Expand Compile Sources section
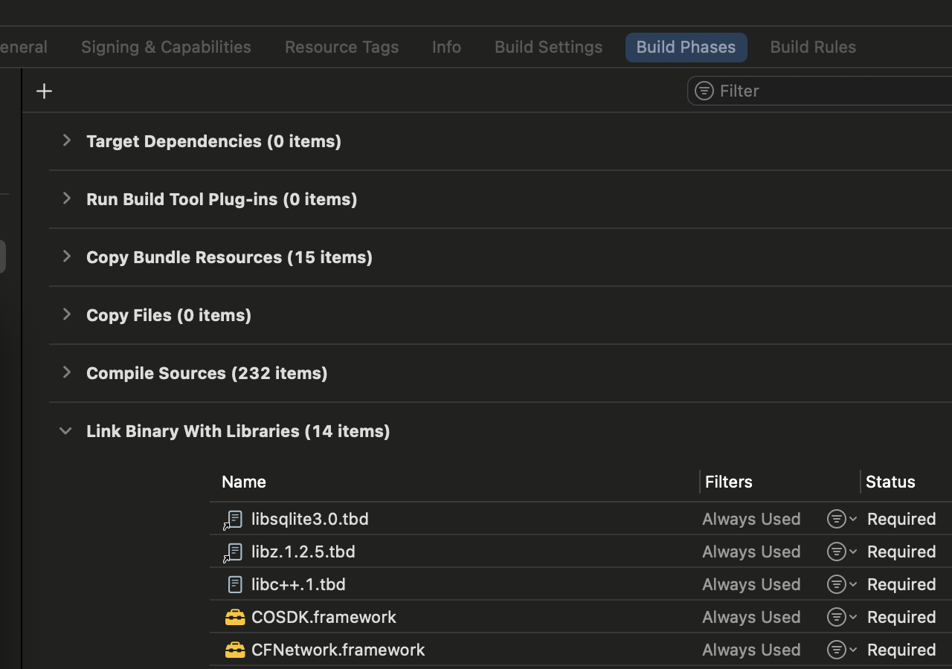Viewport: 952px width, 669px height. [x=66, y=372]
